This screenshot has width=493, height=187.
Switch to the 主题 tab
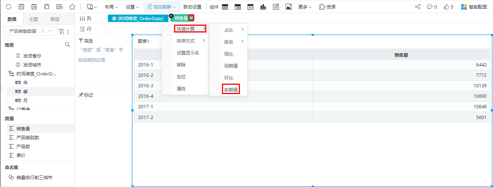click(x=33, y=19)
